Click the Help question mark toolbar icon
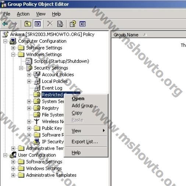This screenshot has height=186, width=186. coord(73,24)
